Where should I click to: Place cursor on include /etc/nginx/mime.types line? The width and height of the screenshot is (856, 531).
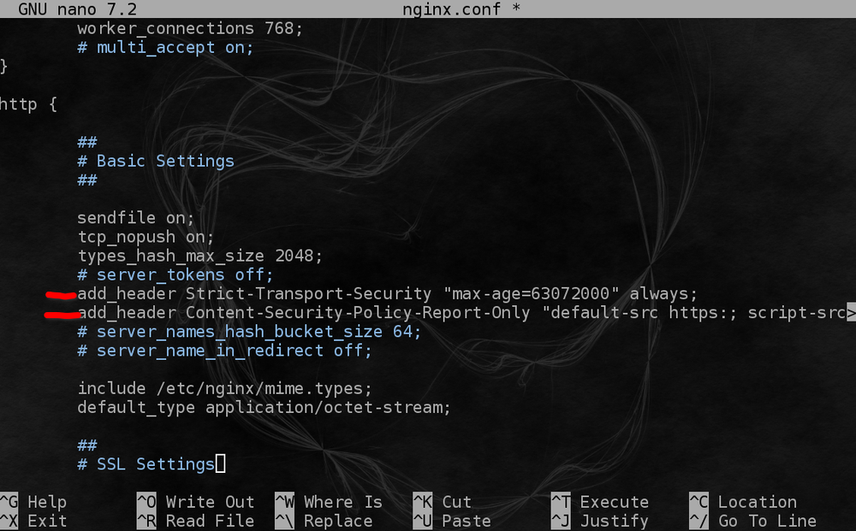[224, 388]
